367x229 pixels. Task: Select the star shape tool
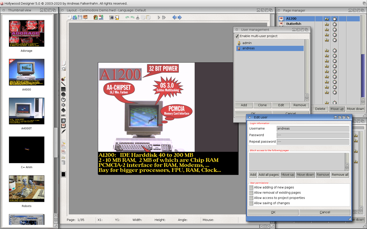(63, 105)
